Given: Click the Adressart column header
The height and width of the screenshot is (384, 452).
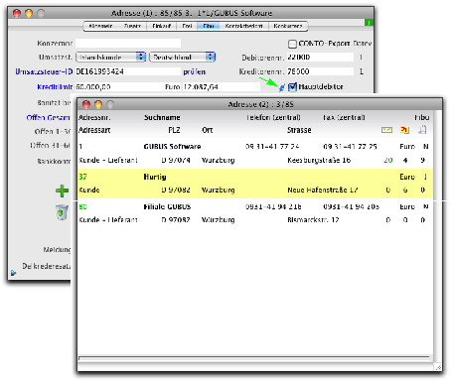Looking at the screenshot, I should tap(94, 130).
